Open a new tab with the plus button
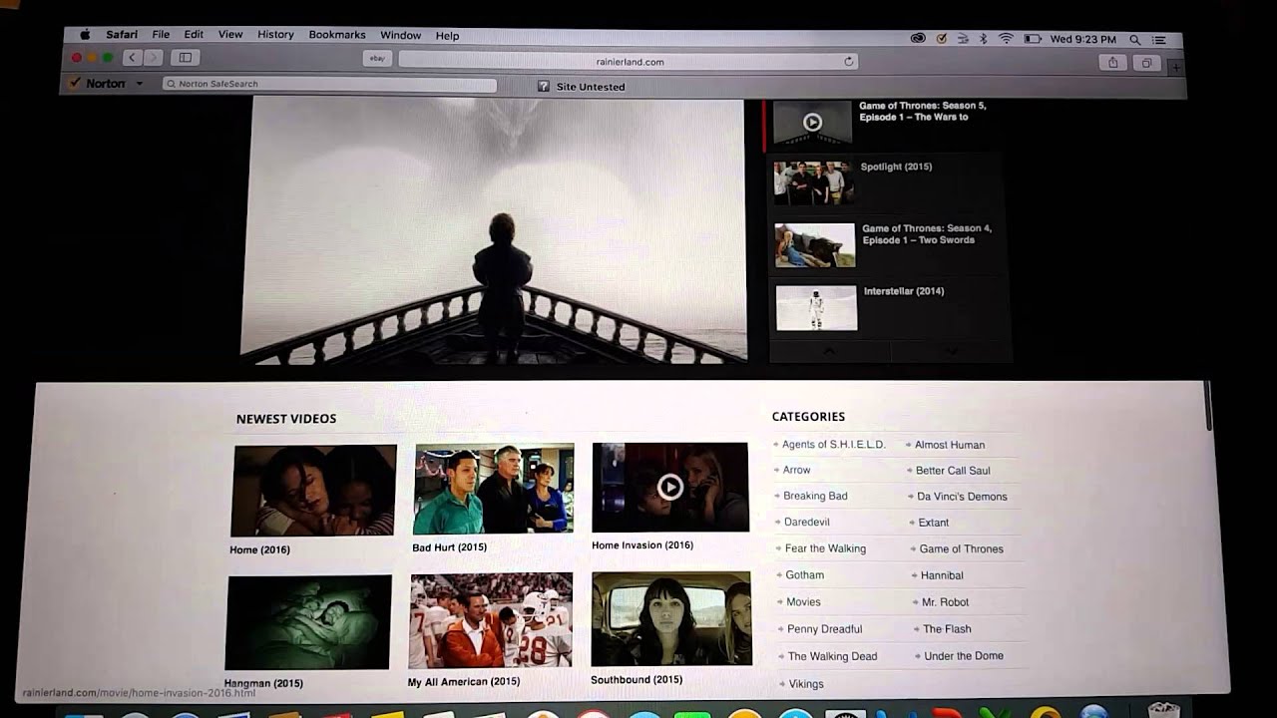 (1176, 67)
